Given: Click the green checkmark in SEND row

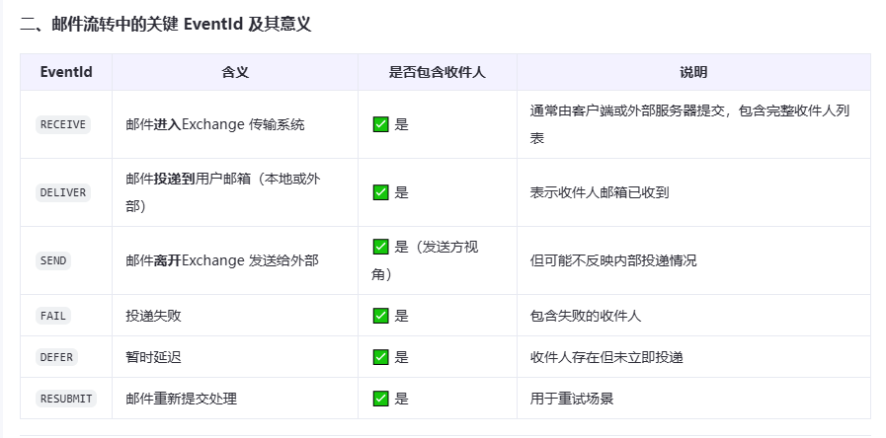Looking at the screenshot, I should tap(381, 247).
